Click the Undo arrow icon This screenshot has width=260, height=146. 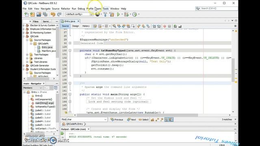click(x=53, y=15)
